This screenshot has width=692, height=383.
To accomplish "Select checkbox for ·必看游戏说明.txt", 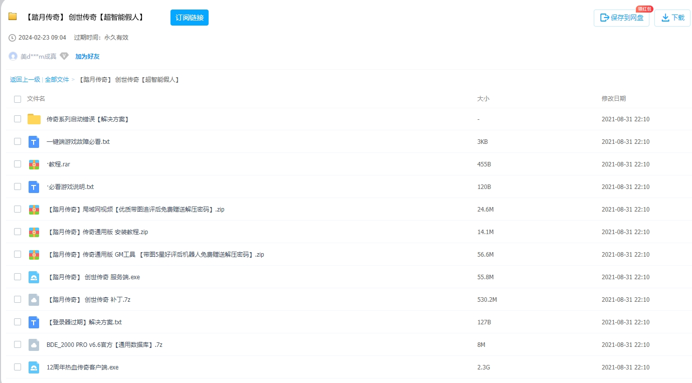I will point(18,186).
